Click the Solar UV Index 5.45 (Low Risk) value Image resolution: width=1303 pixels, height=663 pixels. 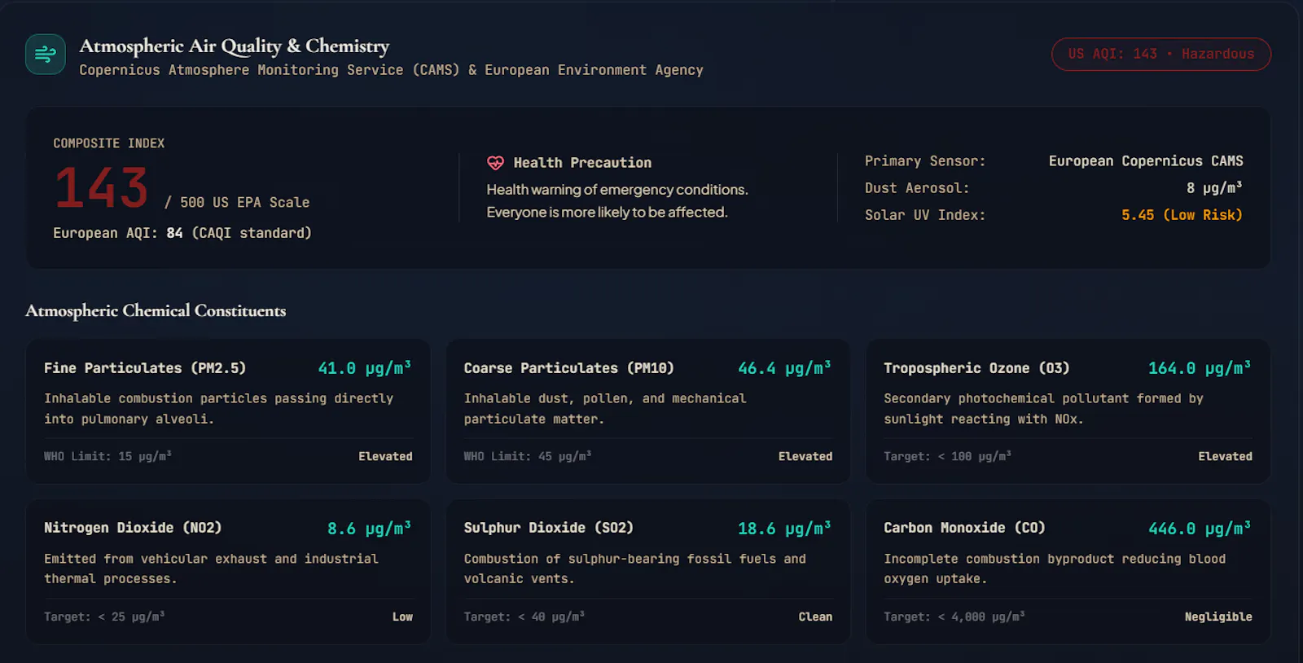pyautogui.click(x=1182, y=215)
